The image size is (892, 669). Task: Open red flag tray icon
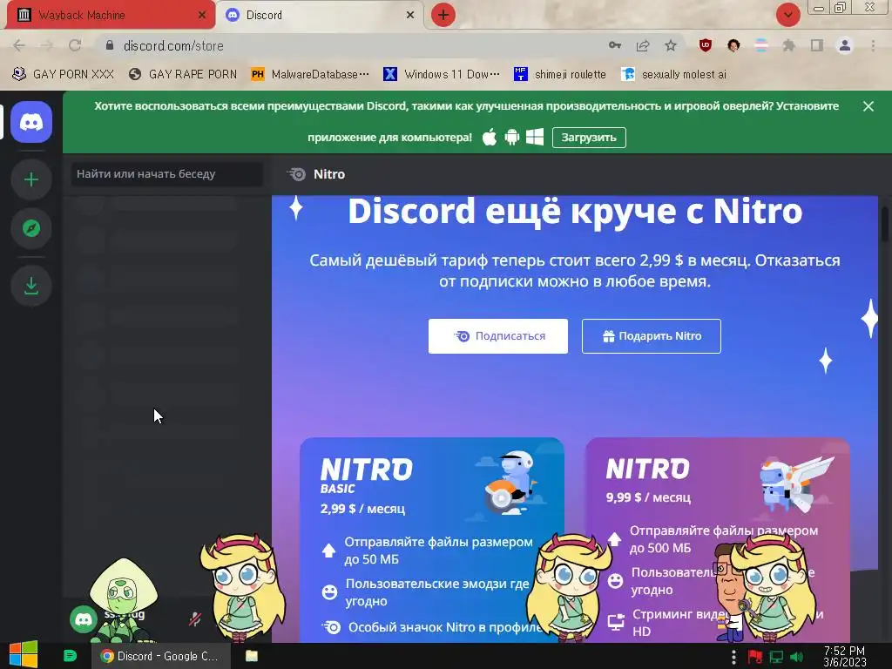755,658
